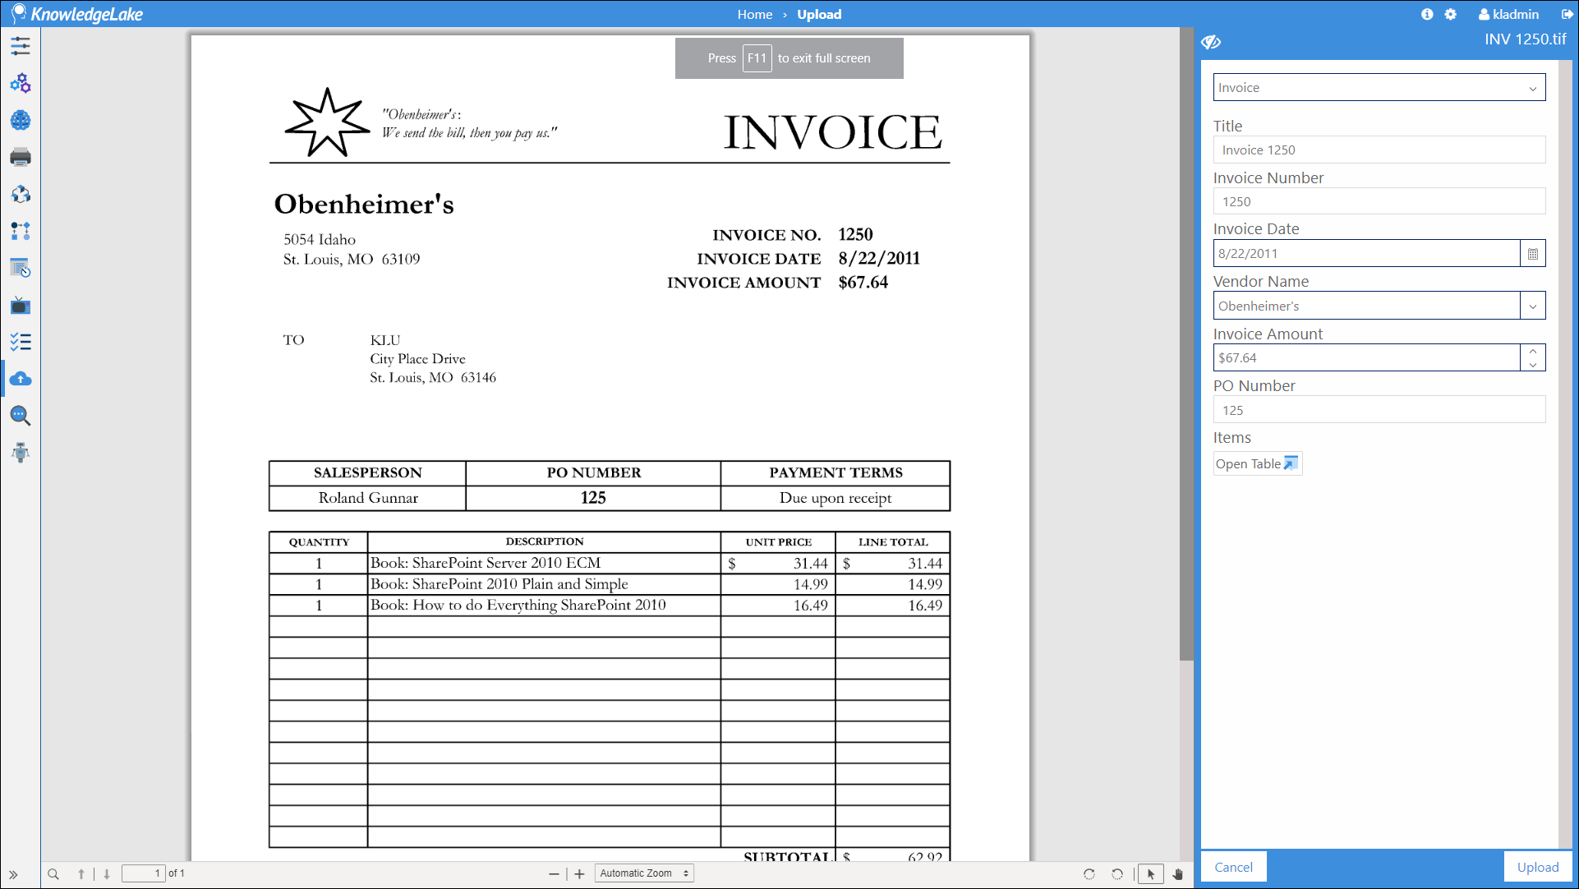Rotate document clockwise

click(1089, 874)
